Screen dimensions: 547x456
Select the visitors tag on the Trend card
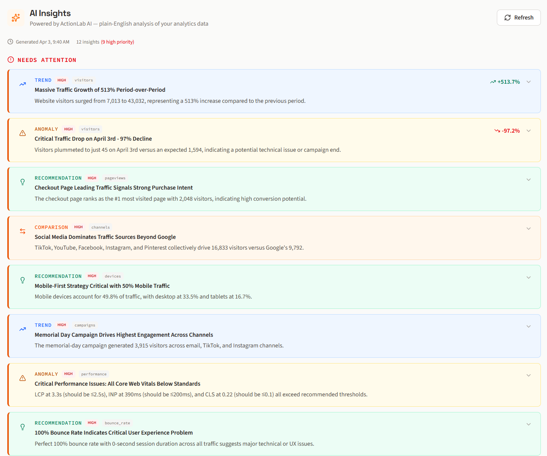[83, 80]
